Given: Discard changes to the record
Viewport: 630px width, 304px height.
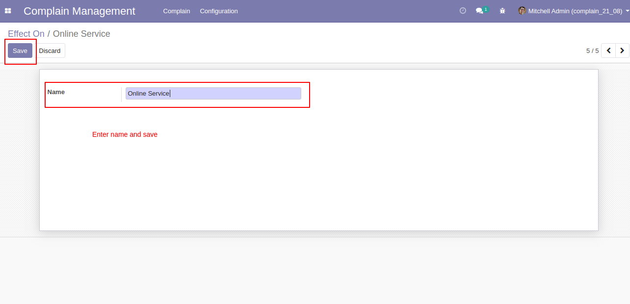Looking at the screenshot, I should pos(50,51).
